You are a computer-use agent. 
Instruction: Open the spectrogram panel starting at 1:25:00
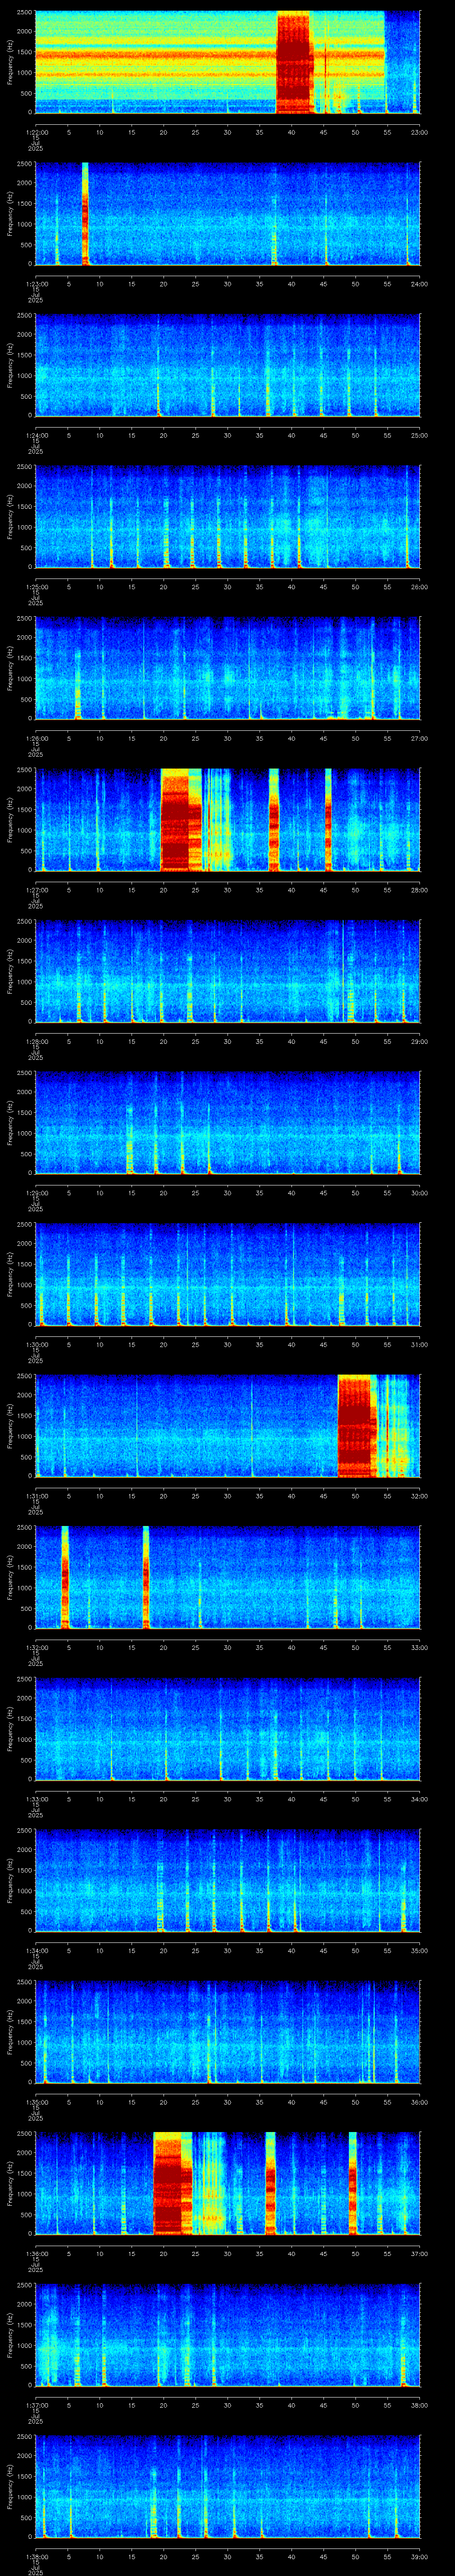(227, 516)
